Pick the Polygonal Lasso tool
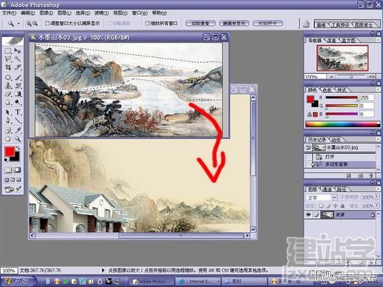The width and height of the screenshot is (383, 287). coord(8,59)
